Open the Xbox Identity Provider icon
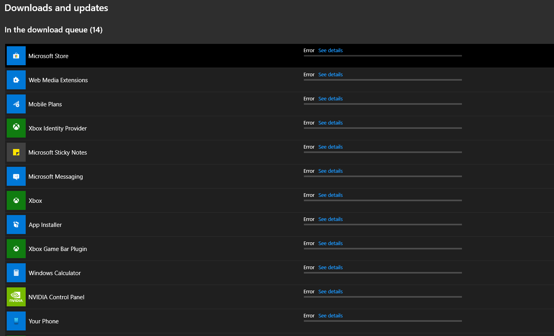Viewport: 554px width, 336px height. point(16,128)
